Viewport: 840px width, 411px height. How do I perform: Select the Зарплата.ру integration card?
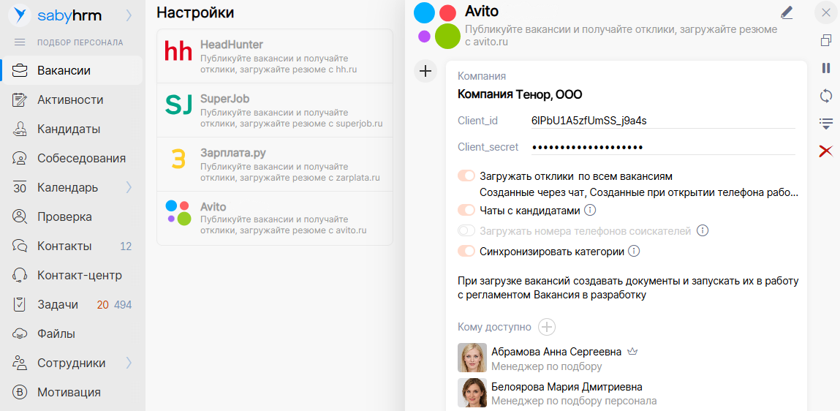click(275, 165)
